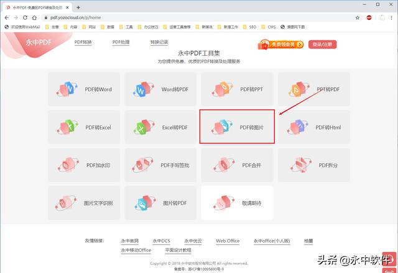398x273 pixels.
Task: Open the WebMail bookmark
Action: (x=22, y=27)
